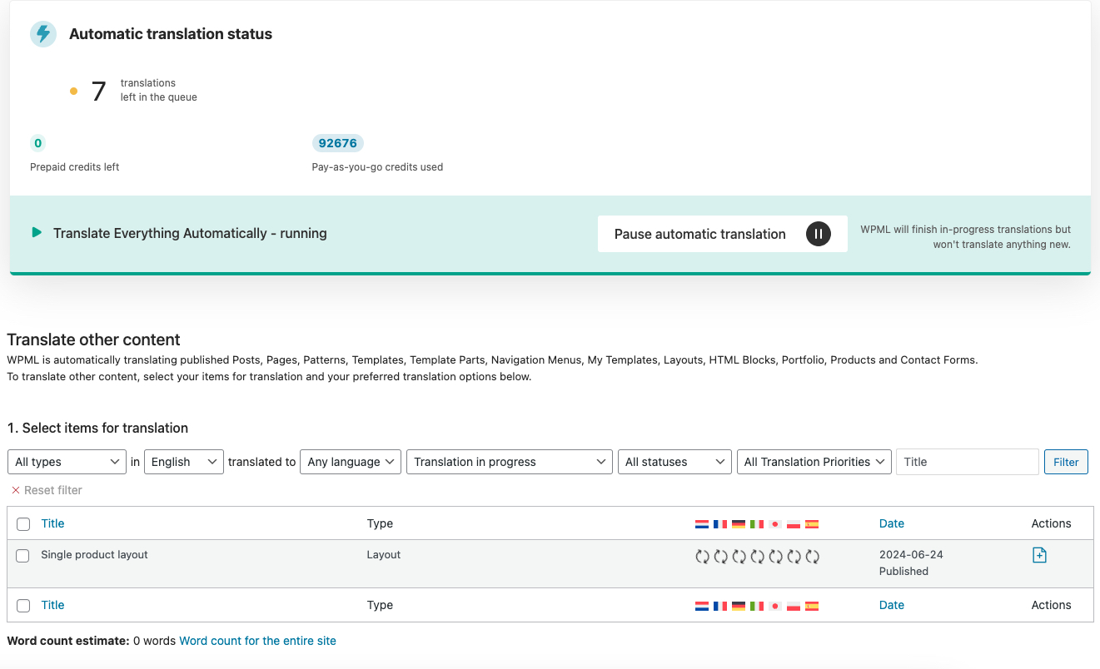
Task: Click the Dutch flag in table header
Action: tap(702, 524)
